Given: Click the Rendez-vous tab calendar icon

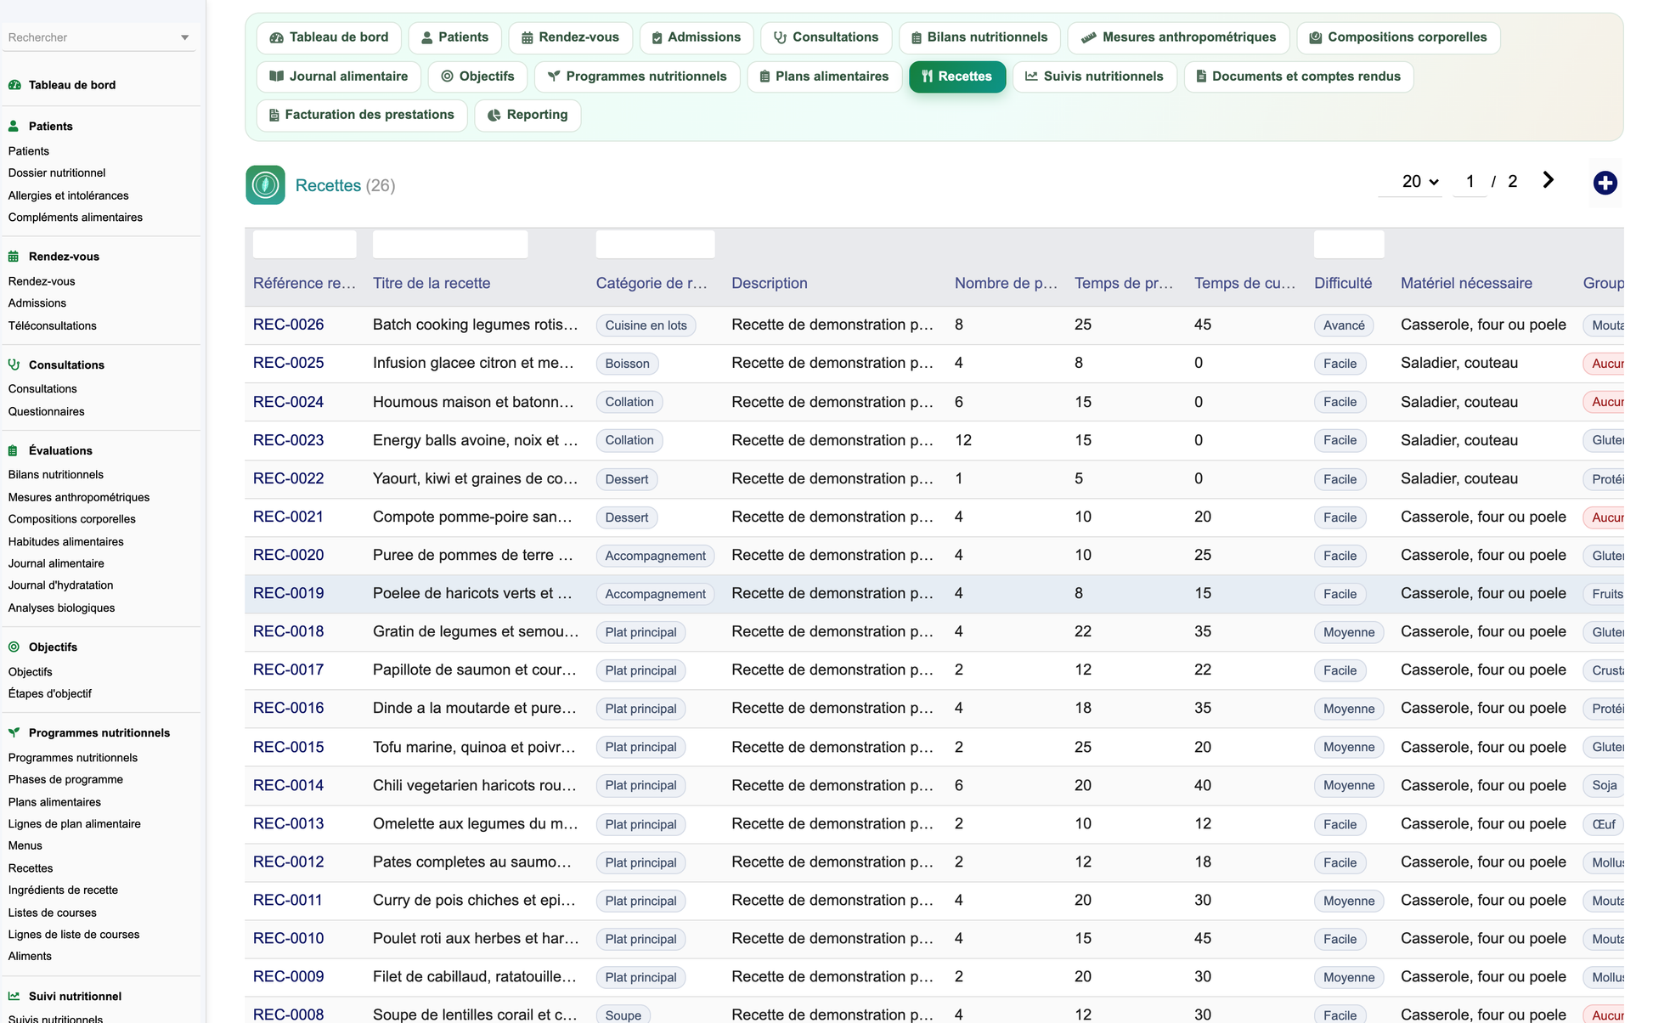Looking at the screenshot, I should (527, 37).
